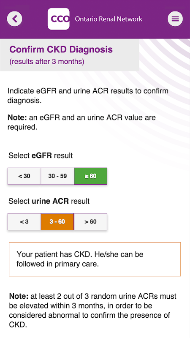
Task: Select the green eGFR ≥ 60 option
Action: click(90, 176)
